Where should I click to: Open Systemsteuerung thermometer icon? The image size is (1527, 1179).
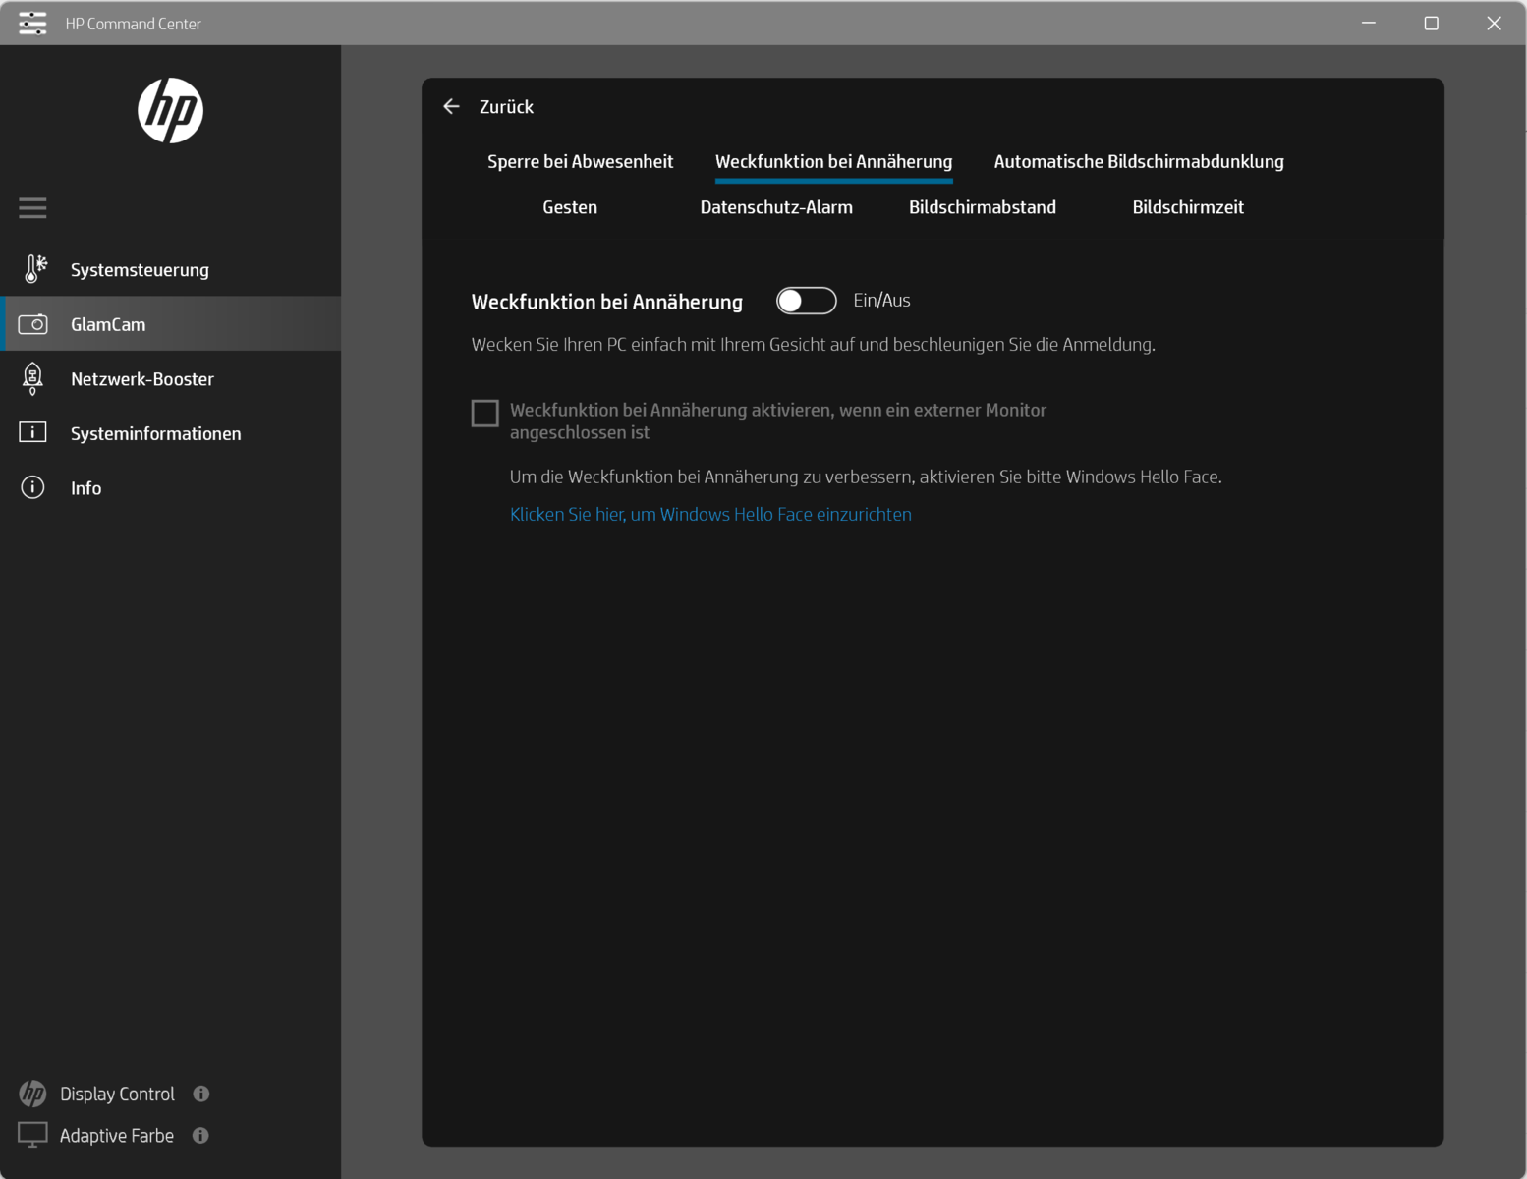34,269
